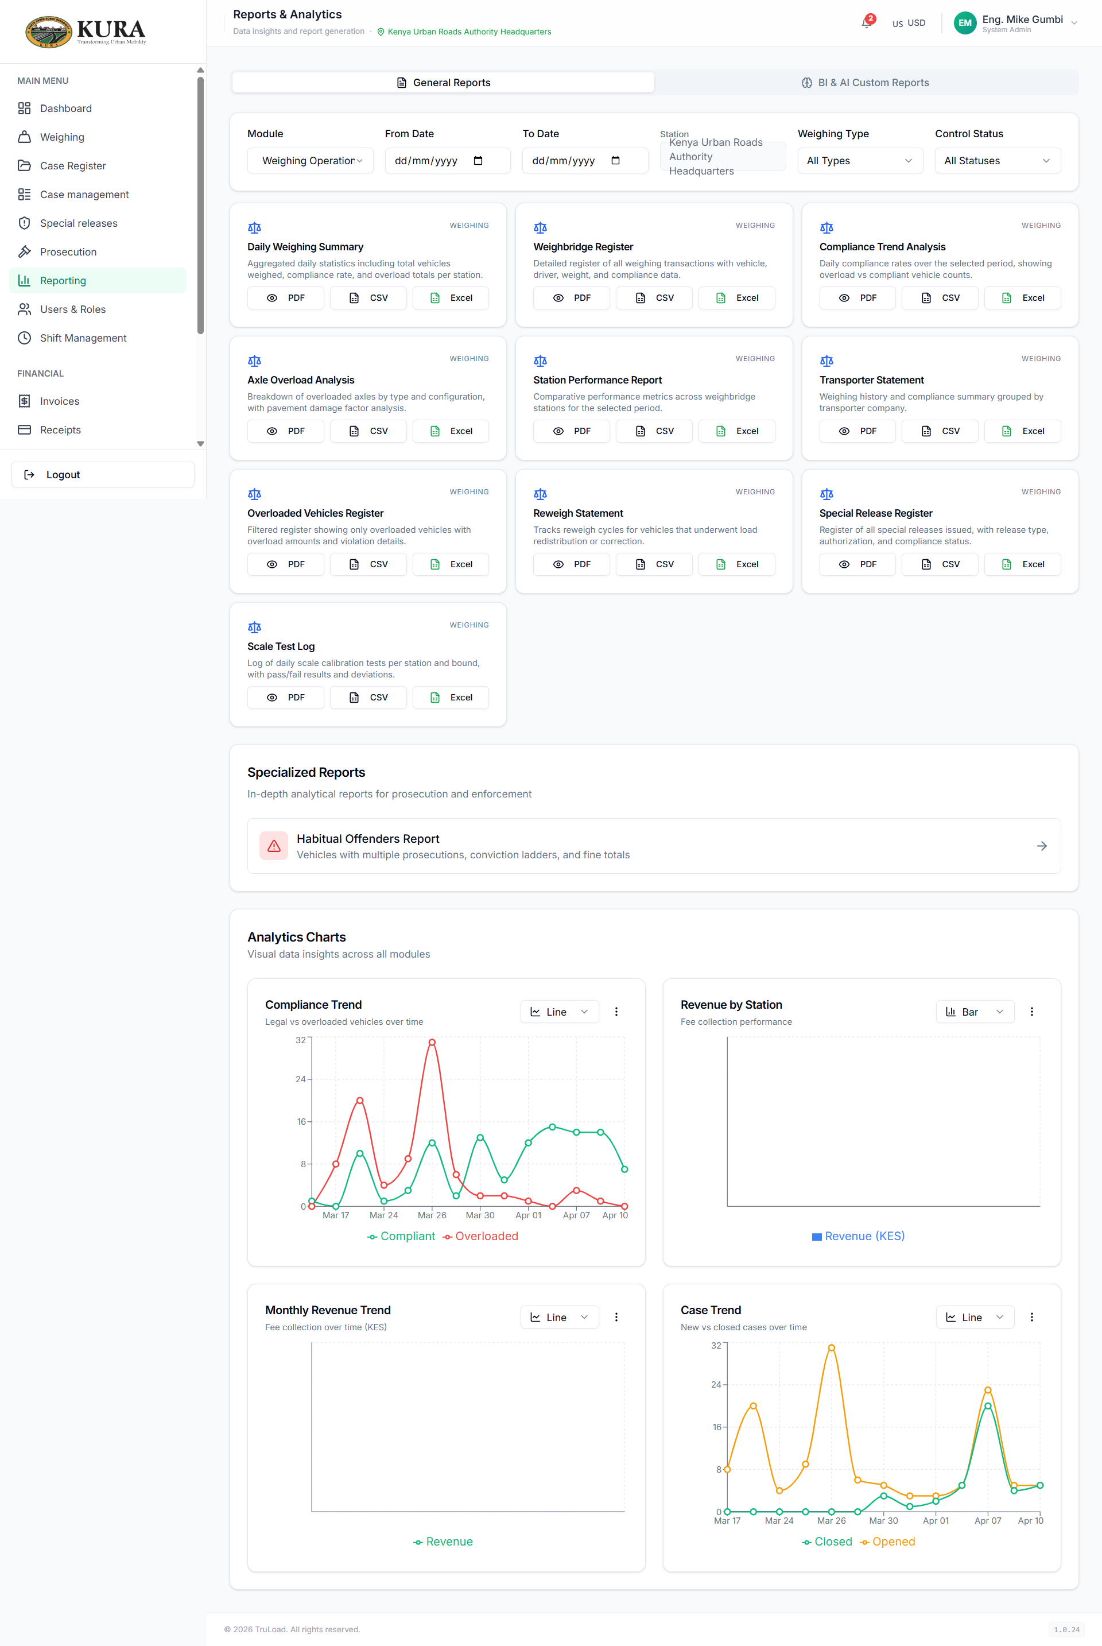
Task: Preview Weighbridge Register PDF
Action: [572, 298]
